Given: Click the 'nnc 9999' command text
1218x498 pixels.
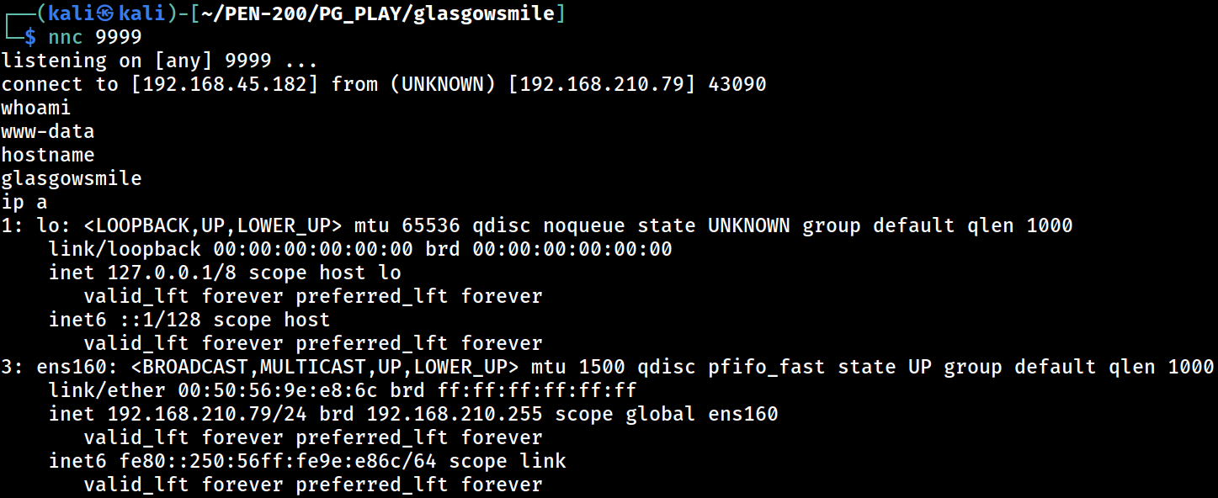Looking at the screenshot, I should pyautogui.click(x=95, y=37).
